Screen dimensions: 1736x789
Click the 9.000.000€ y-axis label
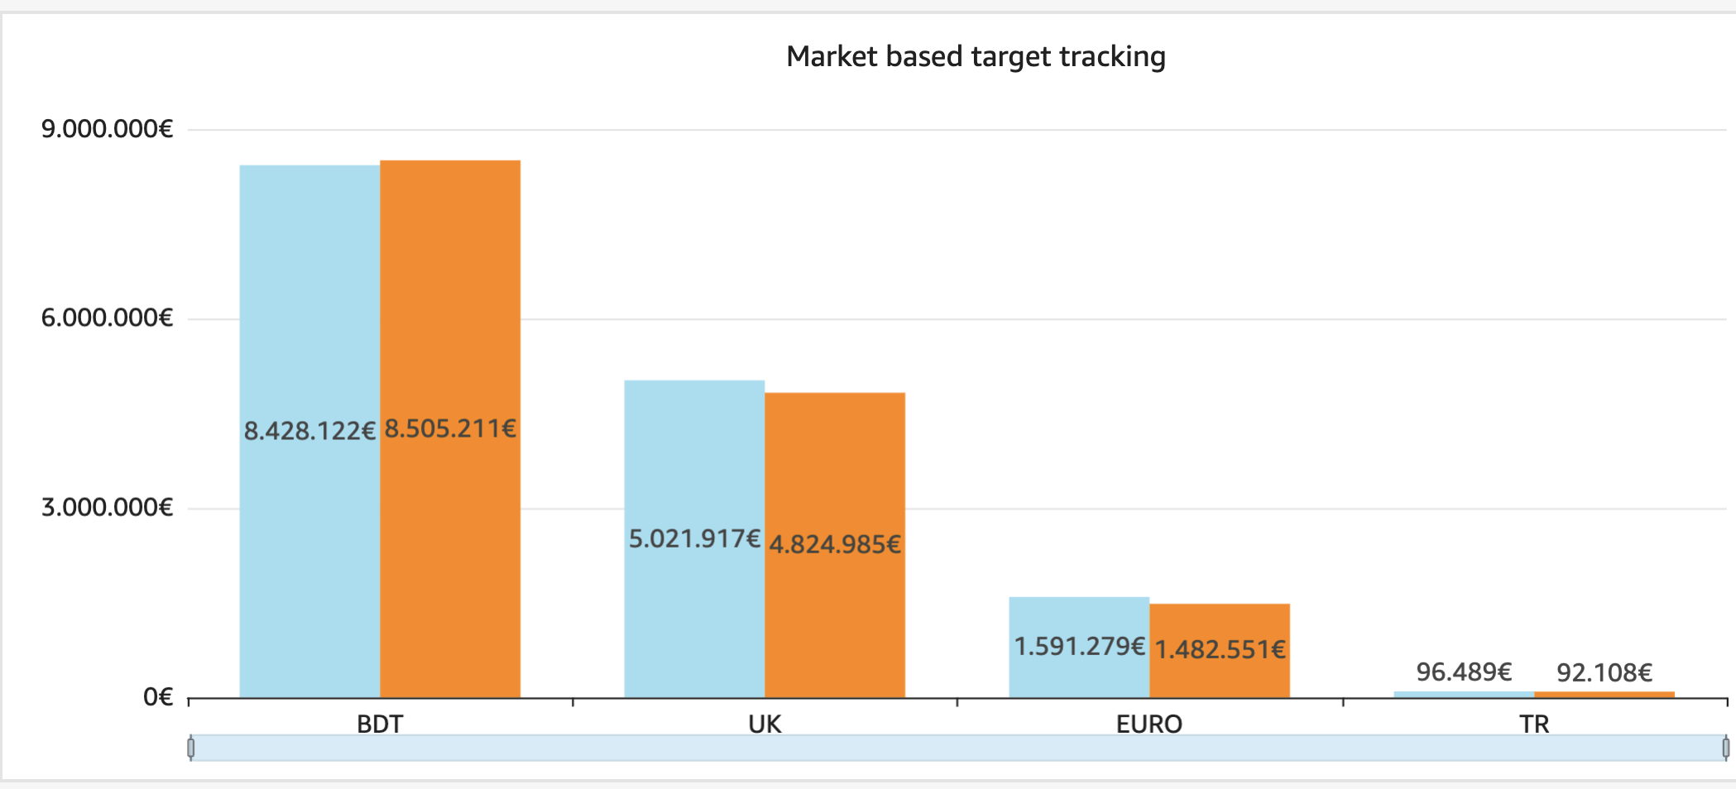(x=107, y=129)
